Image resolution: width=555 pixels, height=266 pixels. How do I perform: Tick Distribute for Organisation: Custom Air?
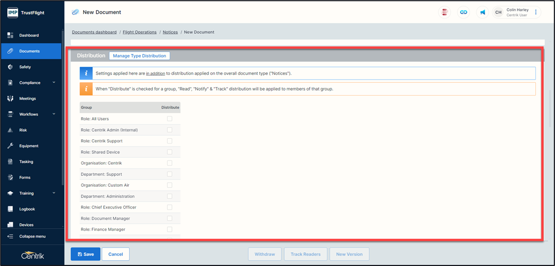tap(170, 185)
